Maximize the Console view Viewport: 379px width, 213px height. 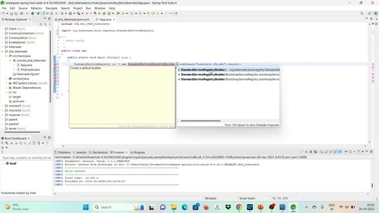tap(371, 151)
